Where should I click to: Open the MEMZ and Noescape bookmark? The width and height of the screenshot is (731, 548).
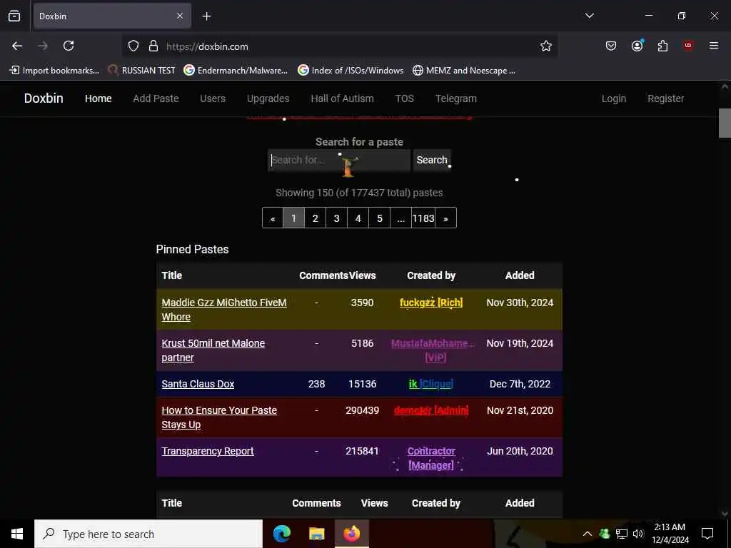pyautogui.click(x=464, y=71)
